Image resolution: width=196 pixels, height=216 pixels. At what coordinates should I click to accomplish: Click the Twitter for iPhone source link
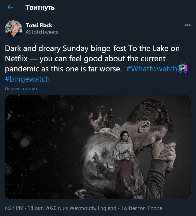pos(142,208)
